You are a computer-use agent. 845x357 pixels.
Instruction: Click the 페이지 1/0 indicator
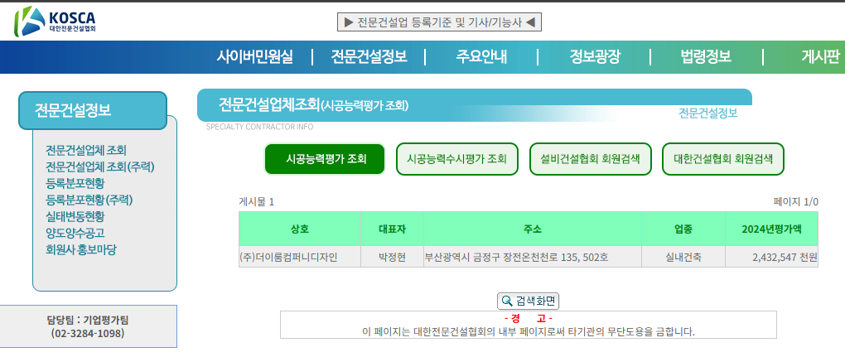[x=796, y=202]
